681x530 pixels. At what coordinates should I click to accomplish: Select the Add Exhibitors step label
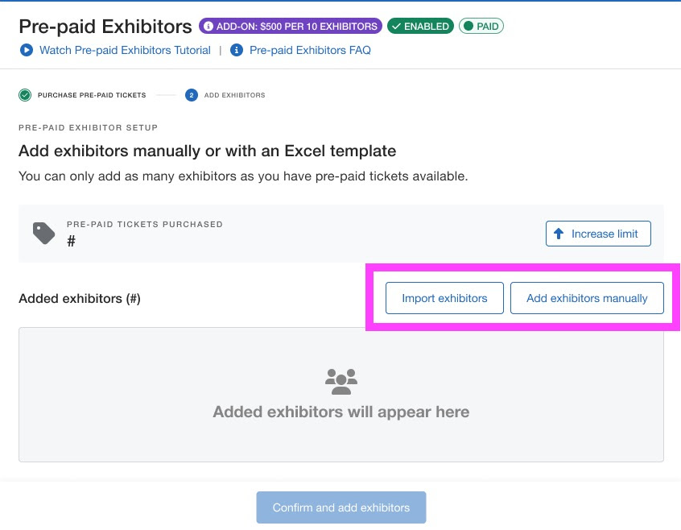234,95
